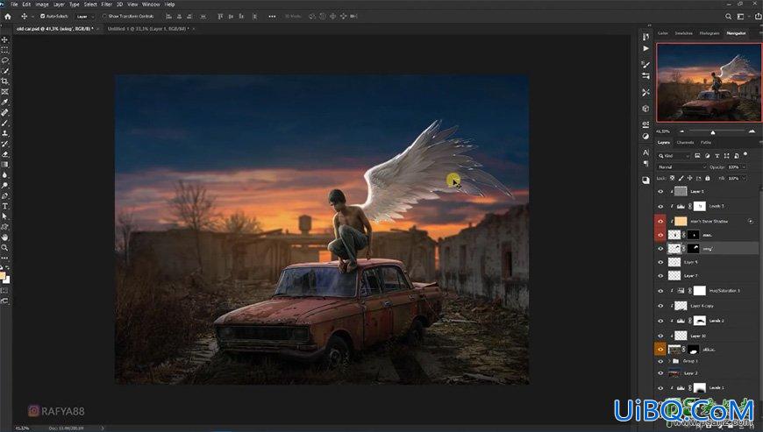Viewport: 763px width, 432px height.
Task: Open the blend mode Normal dropdown
Action: pyautogui.click(x=681, y=167)
